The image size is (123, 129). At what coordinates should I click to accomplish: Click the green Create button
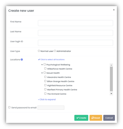81,118
